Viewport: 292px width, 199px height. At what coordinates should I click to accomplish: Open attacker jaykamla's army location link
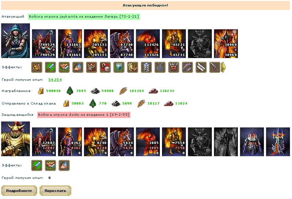pyautogui.click(x=84, y=17)
